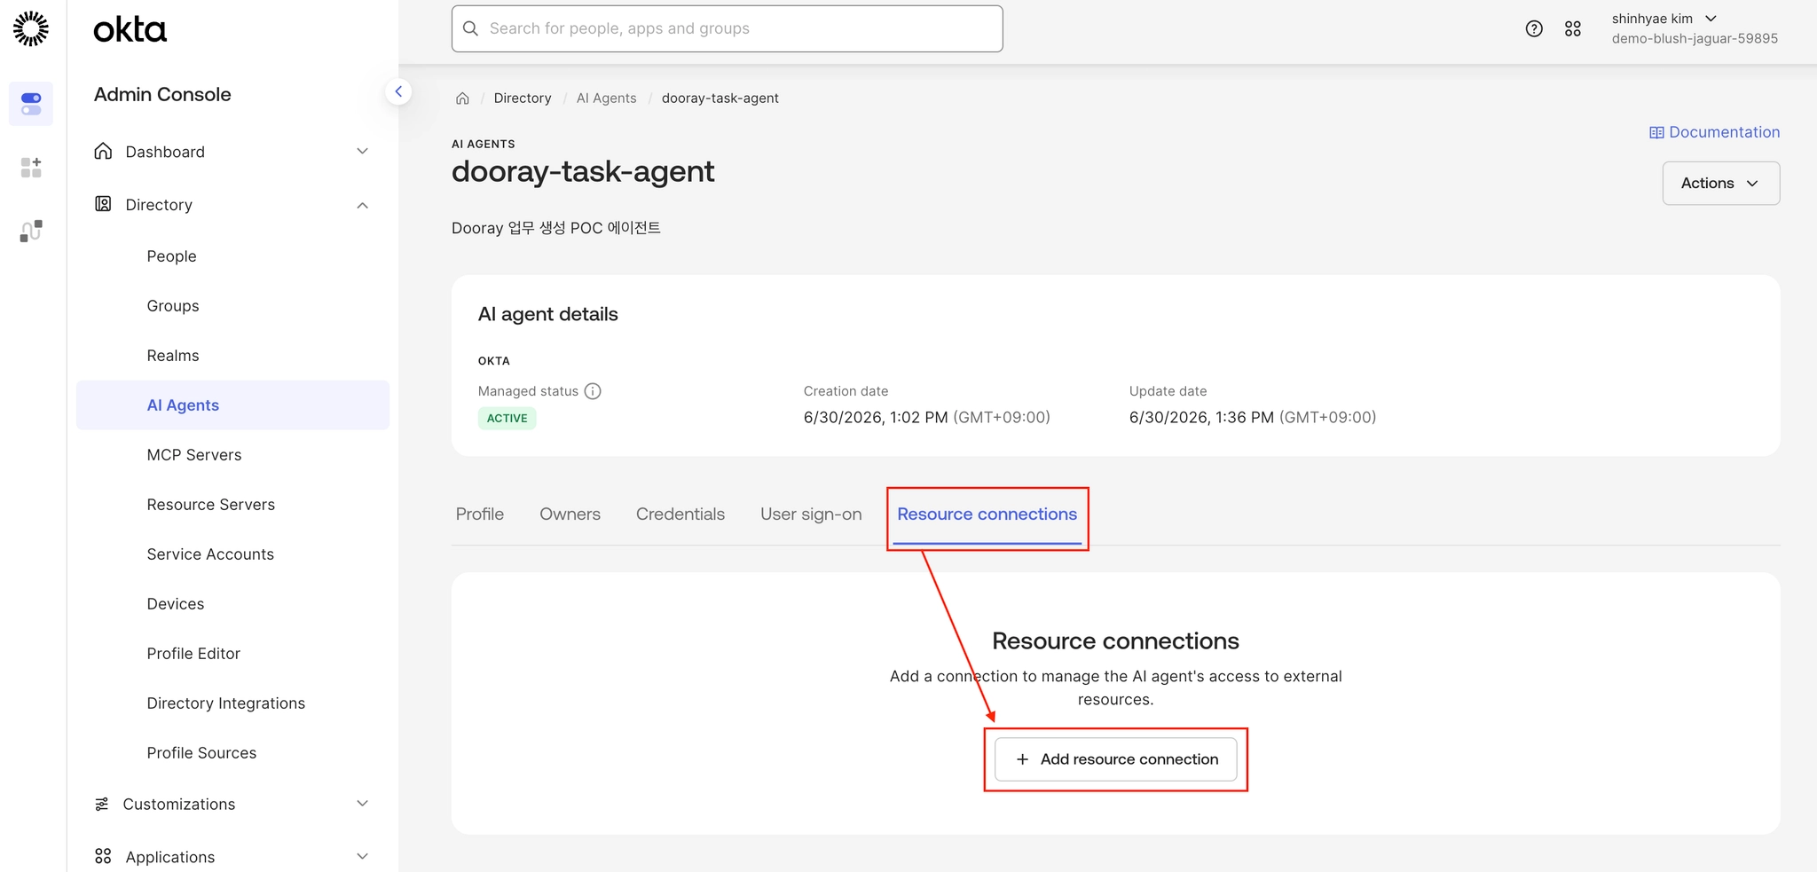Image resolution: width=1817 pixels, height=872 pixels.
Task: Open Resource Servers in the sidebar
Action: [232, 505]
